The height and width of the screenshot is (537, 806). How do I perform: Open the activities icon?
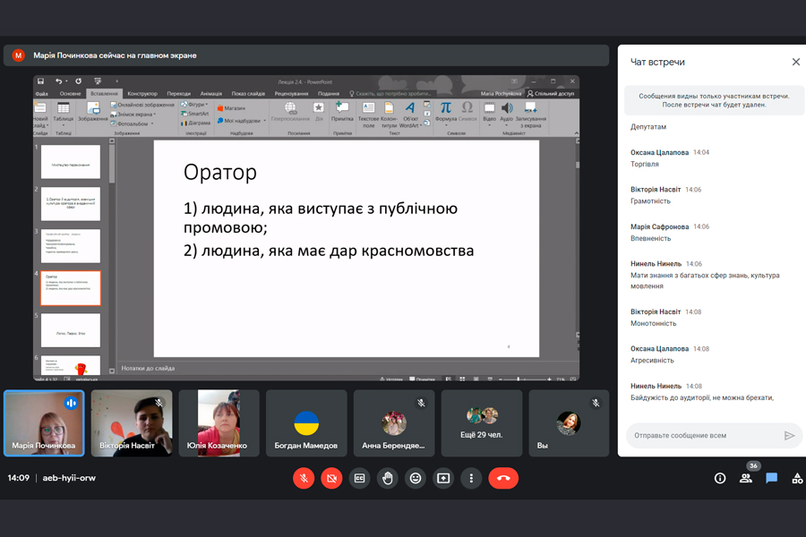(x=796, y=478)
